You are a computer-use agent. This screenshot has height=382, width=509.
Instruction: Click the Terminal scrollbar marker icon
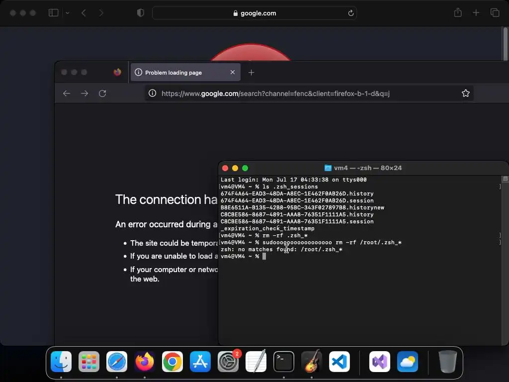505,179
